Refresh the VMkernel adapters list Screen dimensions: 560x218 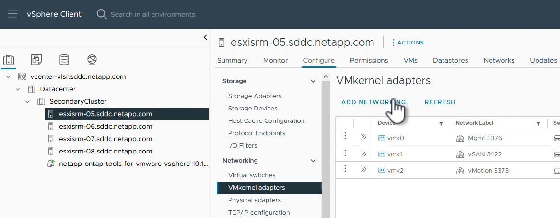pos(440,102)
